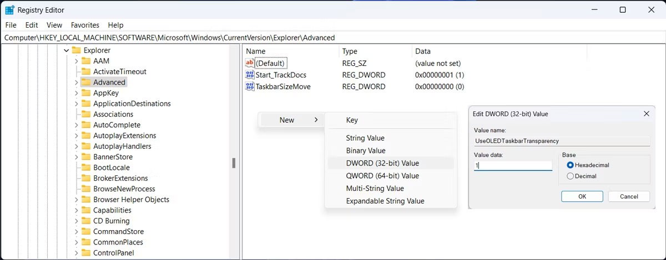Screen dimensions: 666x260
Task: Collapse the Explorer tree node
Action: point(67,50)
